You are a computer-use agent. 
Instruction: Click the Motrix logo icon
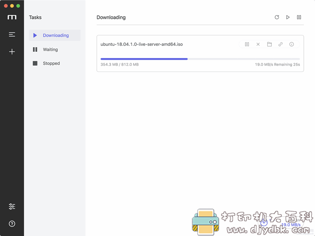pyautogui.click(x=12, y=17)
